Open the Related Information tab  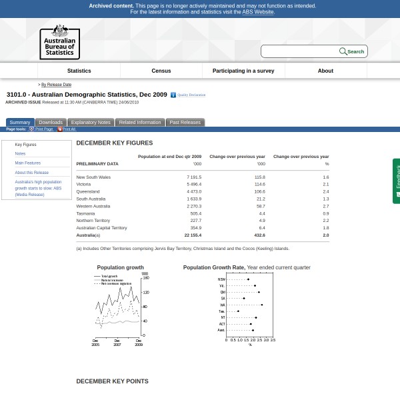(x=140, y=123)
